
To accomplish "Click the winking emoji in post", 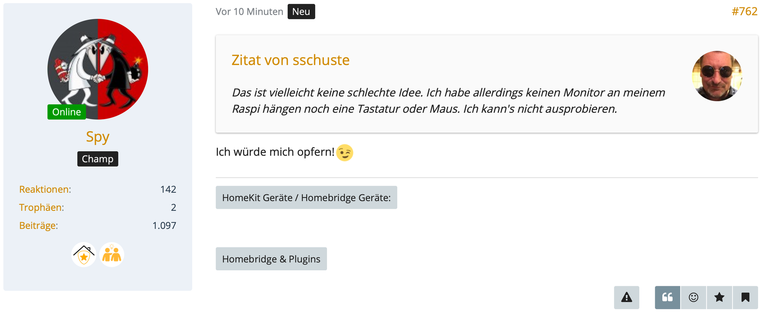I will pos(344,152).
